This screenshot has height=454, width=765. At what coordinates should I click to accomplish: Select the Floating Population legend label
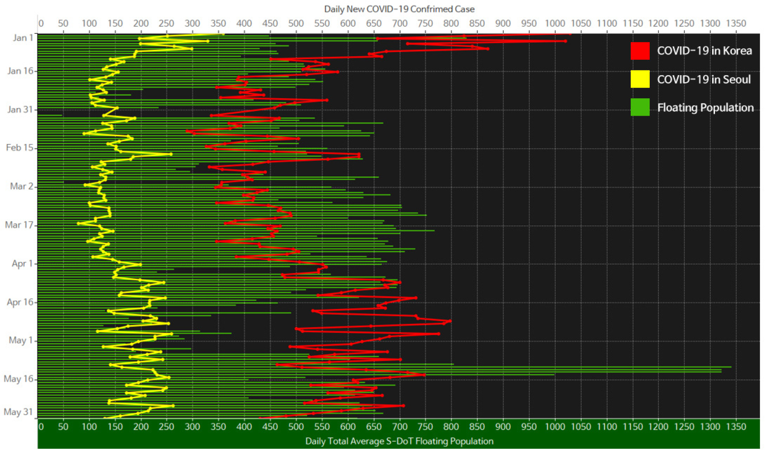[x=705, y=108]
